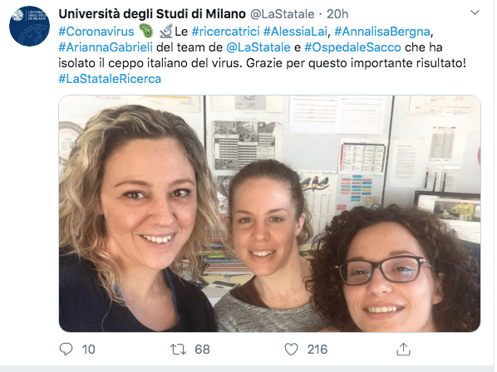Click the microscope emoji in the tweet
The image size is (497, 372).
[165, 31]
